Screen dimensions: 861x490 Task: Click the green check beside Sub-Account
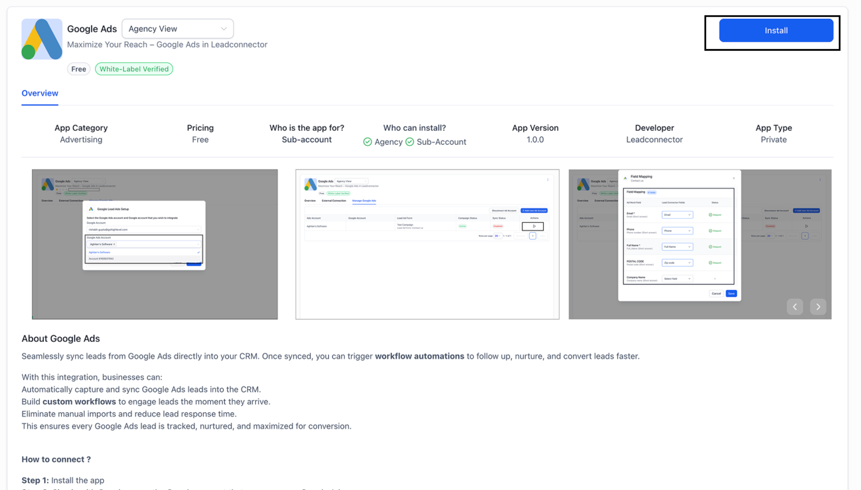pos(409,142)
